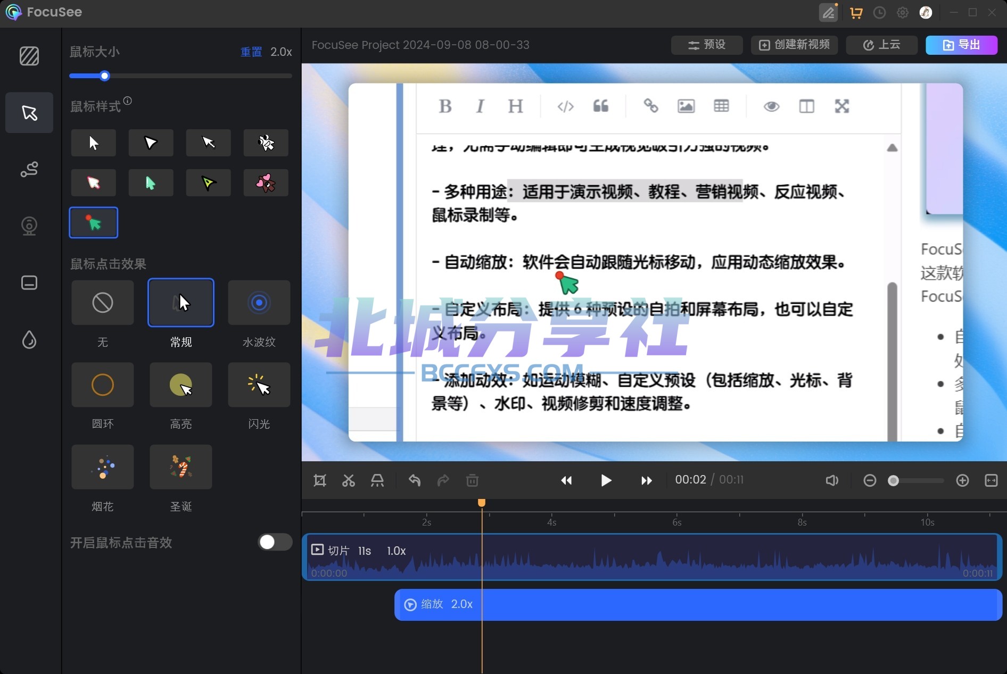Set click effect to 圣诞
Image resolution: width=1007 pixels, height=674 pixels.
coord(181,467)
